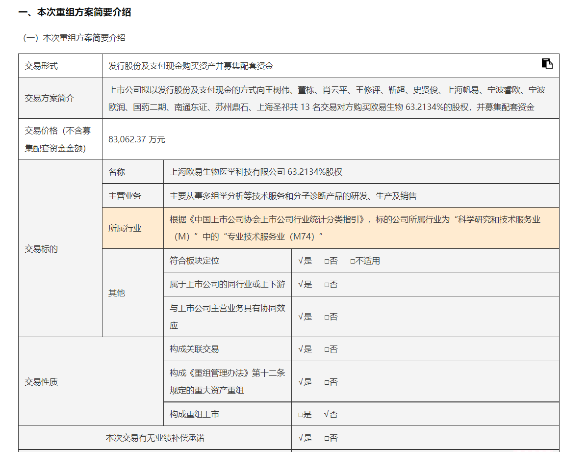Check 是 for 业绩补偿承诺
Screen dimensions: 562x452
(305, 438)
